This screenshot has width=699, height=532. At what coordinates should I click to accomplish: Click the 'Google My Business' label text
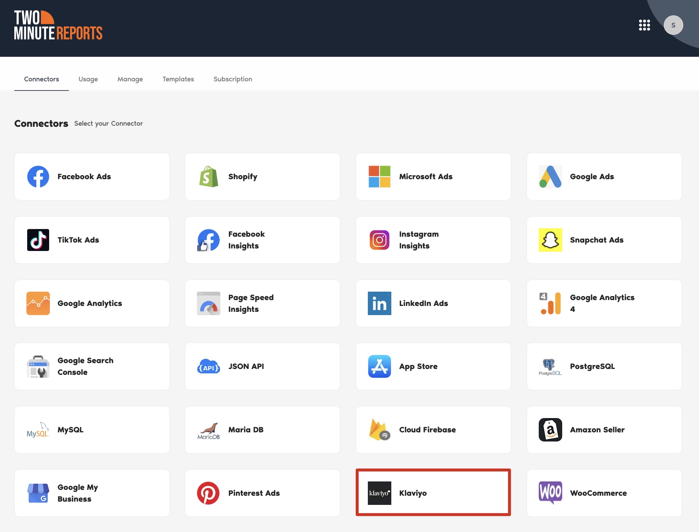(x=78, y=493)
